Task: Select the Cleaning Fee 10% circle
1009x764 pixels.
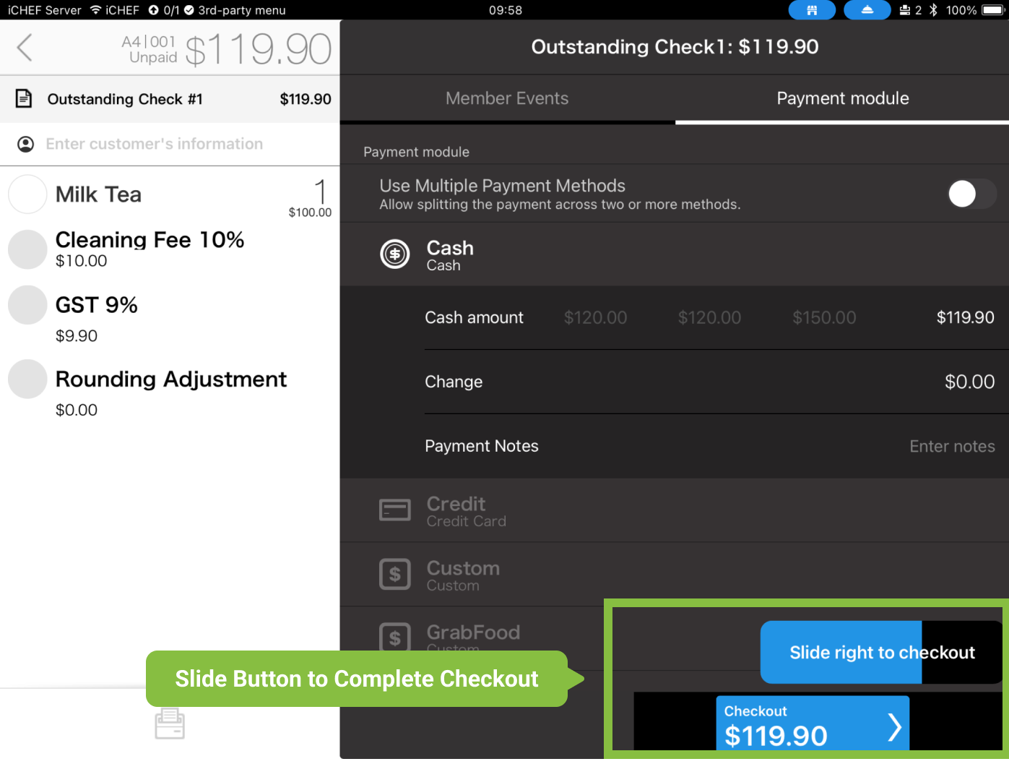Action: pos(27,249)
